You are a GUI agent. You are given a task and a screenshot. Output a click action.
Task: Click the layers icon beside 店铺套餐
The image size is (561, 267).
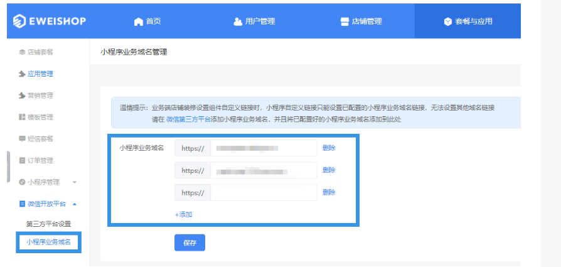coord(22,52)
